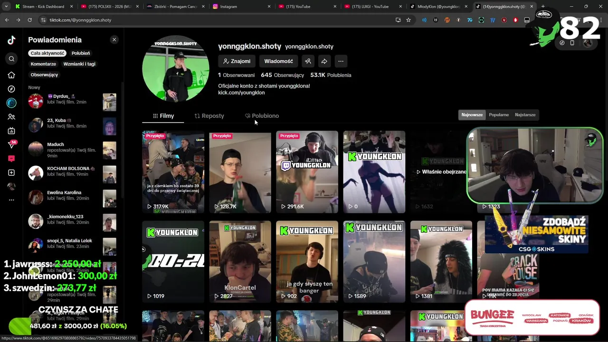Reload the page with the refresh icon
Image resolution: width=608 pixels, height=342 pixels.
(29, 20)
